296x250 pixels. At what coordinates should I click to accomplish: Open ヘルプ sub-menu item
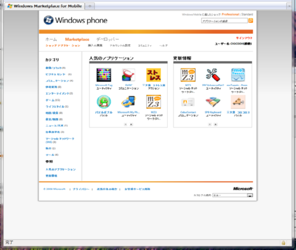163,46
